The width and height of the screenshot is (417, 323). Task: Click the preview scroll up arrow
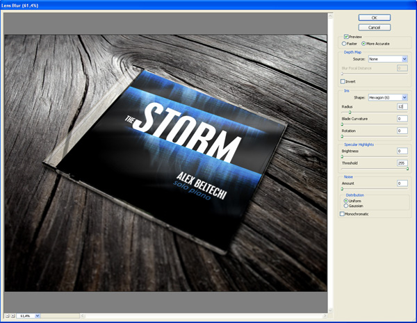pyautogui.click(x=331, y=16)
